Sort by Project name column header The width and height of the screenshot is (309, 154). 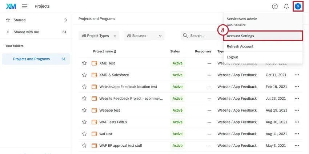pos(105,51)
